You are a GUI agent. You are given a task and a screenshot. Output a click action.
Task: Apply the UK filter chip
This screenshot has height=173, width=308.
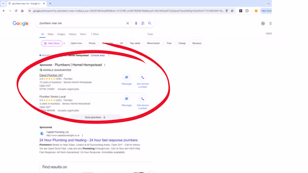121,43
